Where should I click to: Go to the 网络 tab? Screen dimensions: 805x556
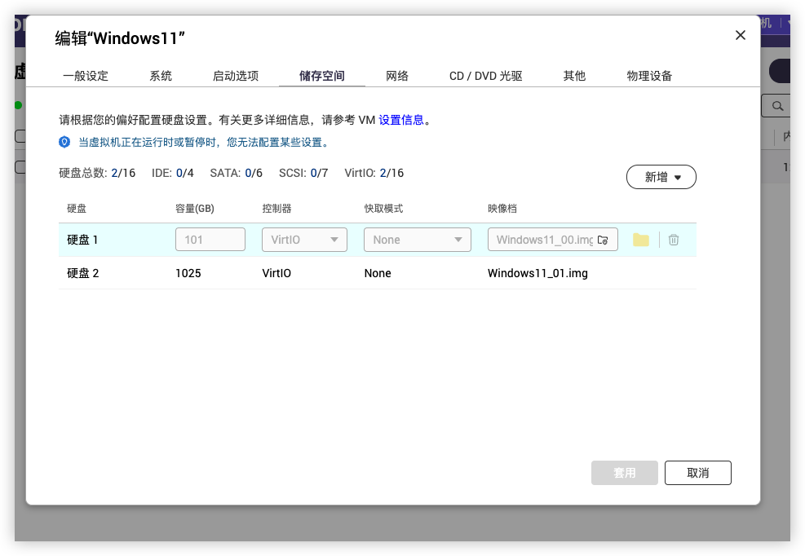coord(397,76)
